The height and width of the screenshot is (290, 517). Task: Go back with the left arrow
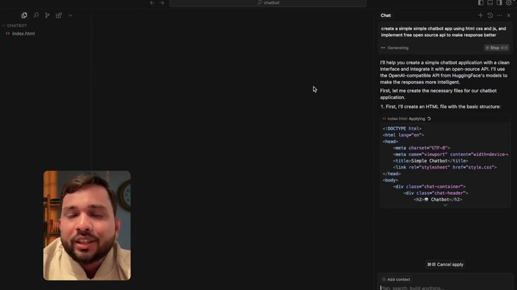click(x=152, y=2)
